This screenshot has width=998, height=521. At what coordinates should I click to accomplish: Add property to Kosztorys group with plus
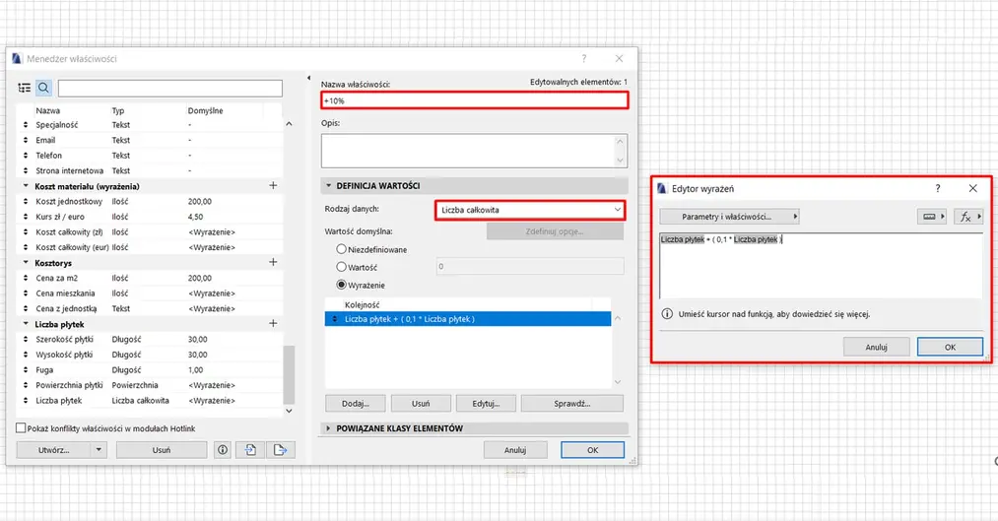(x=273, y=262)
